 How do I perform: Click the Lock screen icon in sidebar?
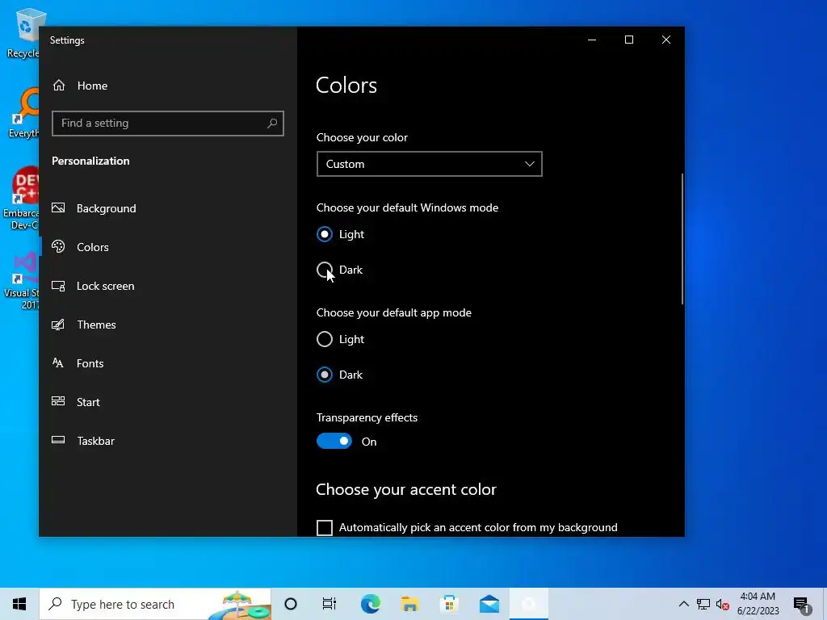58,286
